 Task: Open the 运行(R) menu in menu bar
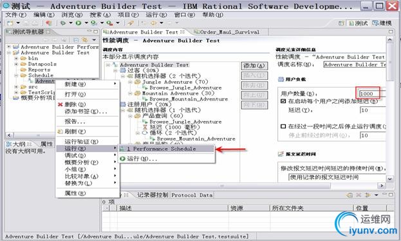156,15
